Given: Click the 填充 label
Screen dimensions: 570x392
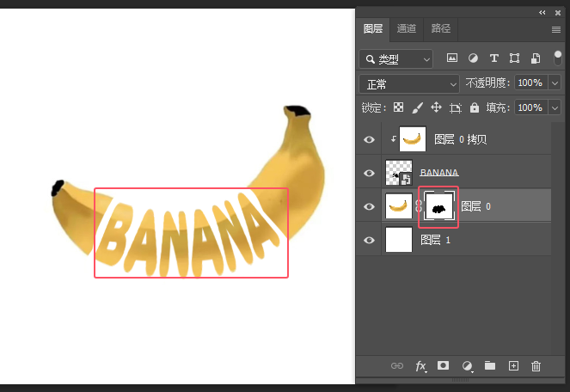Looking at the screenshot, I should click(497, 107).
